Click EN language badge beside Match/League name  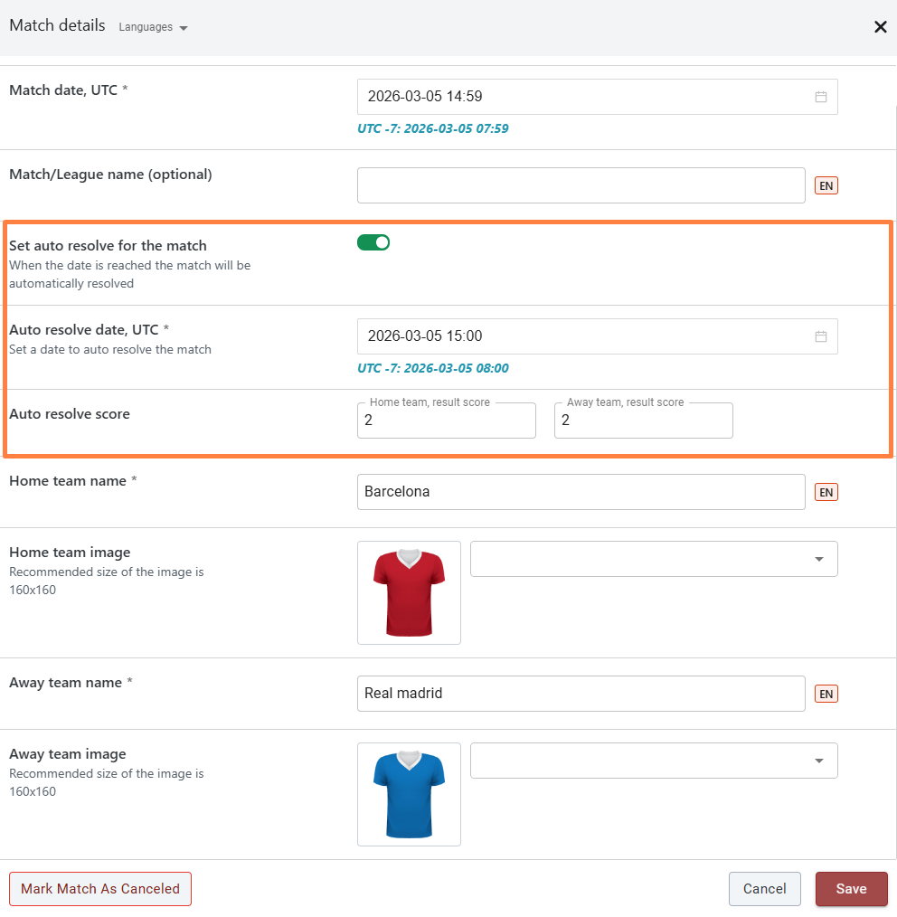click(x=826, y=185)
